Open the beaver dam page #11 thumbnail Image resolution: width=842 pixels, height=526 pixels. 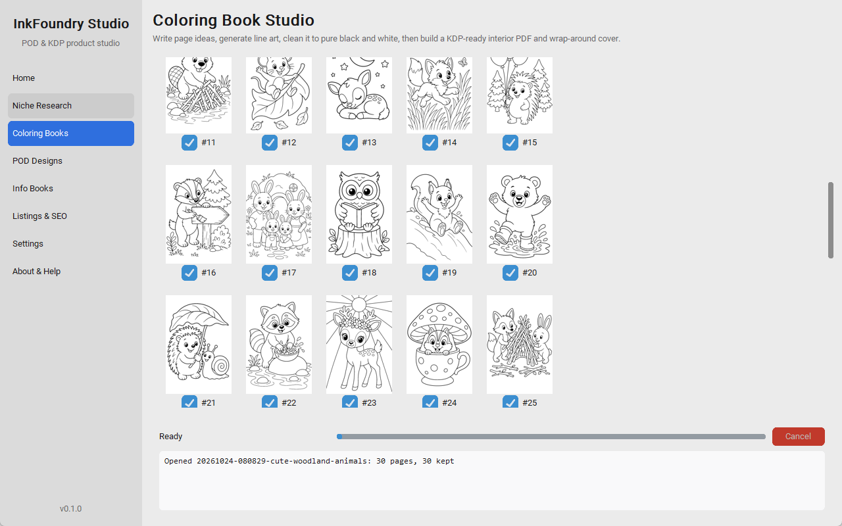click(199, 95)
